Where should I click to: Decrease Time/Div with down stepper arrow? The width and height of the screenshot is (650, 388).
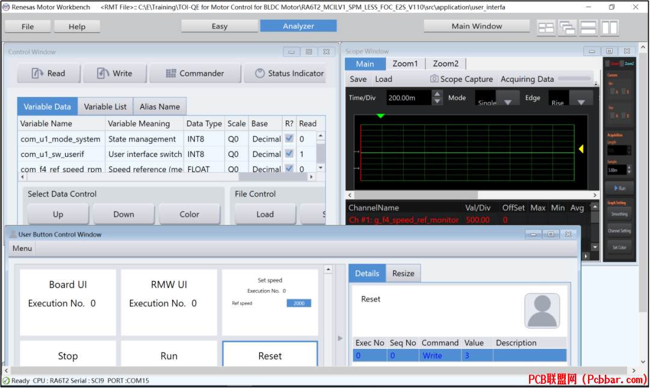coord(437,101)
